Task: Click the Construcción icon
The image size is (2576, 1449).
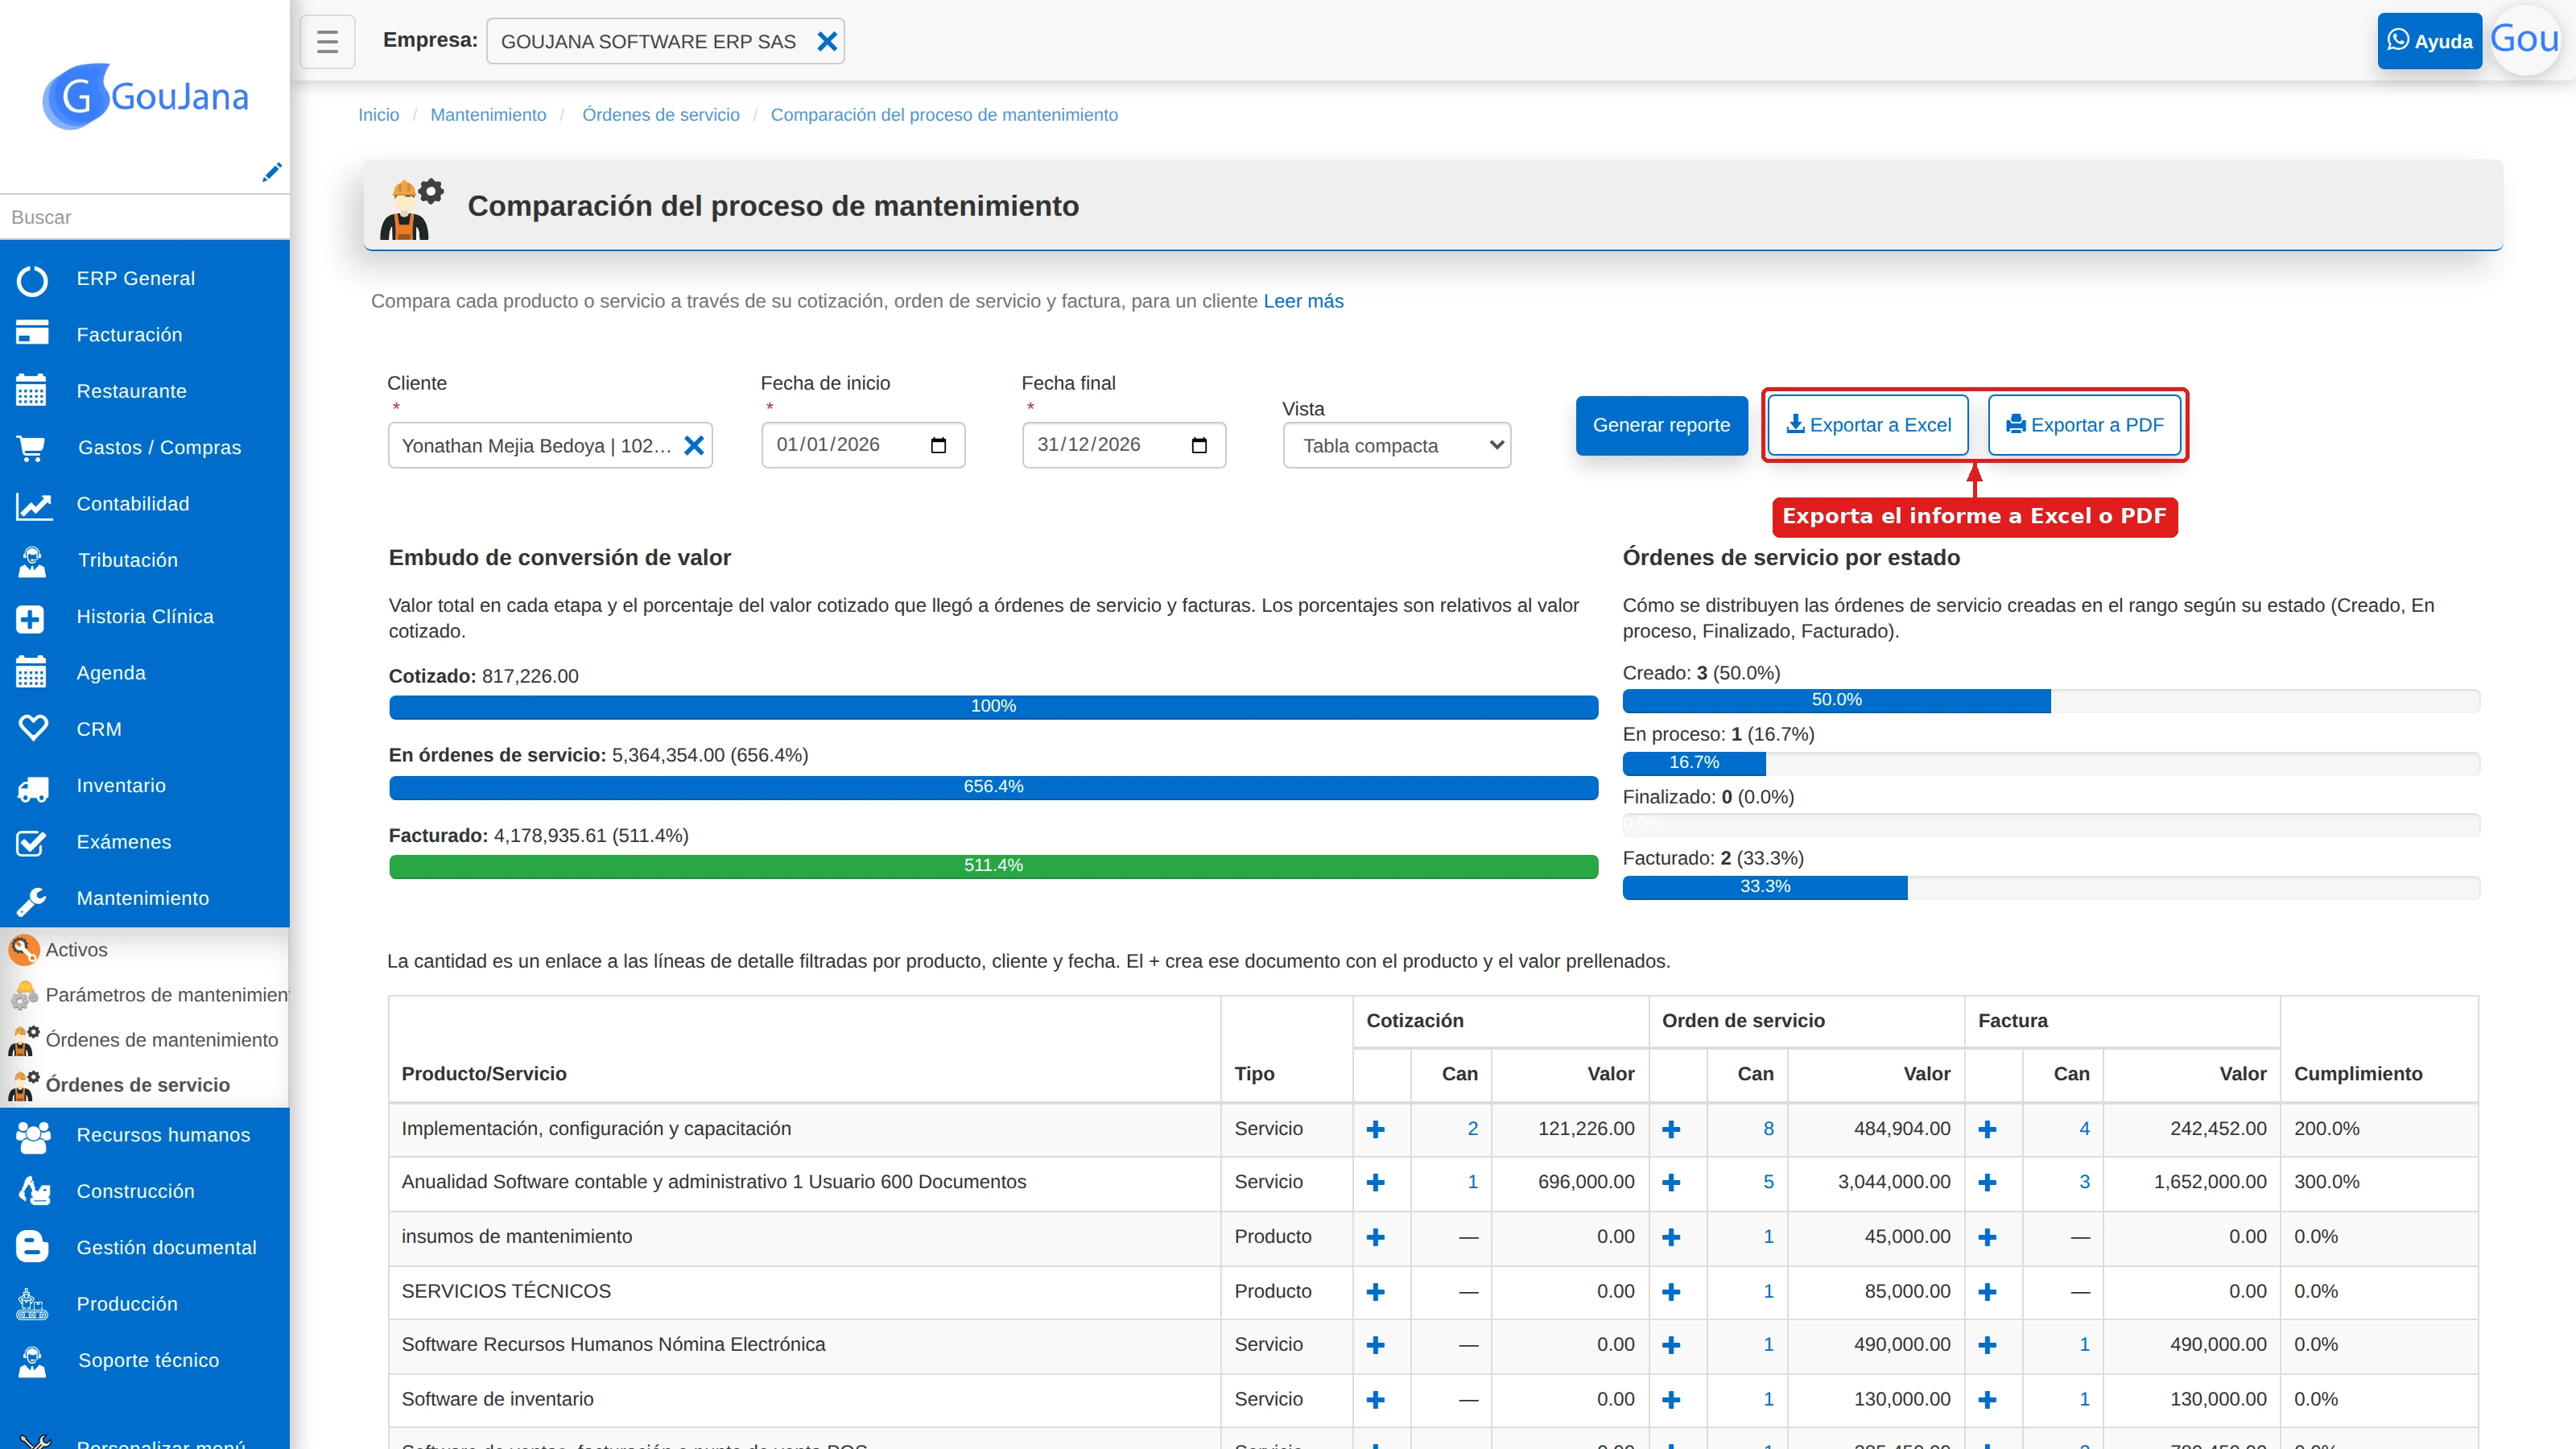Action: [33, 1191]
